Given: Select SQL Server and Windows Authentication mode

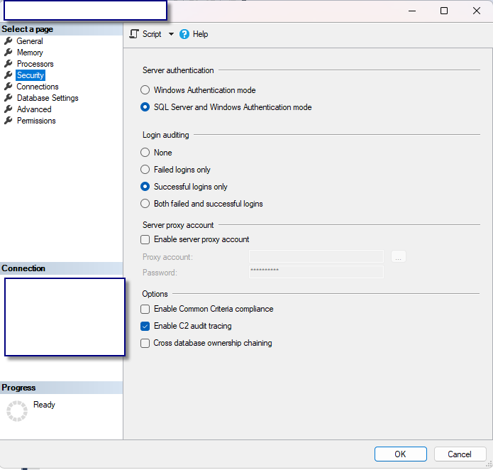Looking at the screenshot, I should pos(226,107).
